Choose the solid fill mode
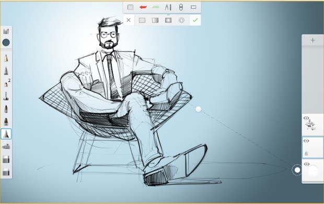 [x=142, y=20]
